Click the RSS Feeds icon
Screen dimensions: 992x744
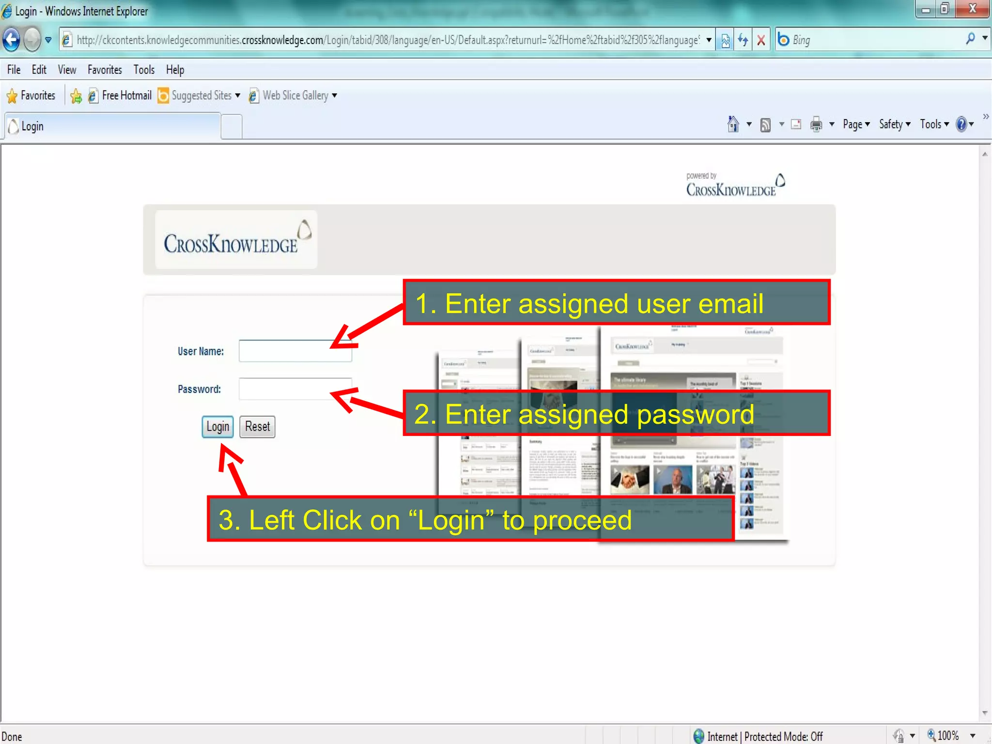[x=765, y=125]
